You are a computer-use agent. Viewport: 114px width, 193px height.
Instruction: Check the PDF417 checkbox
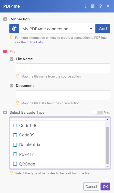pos(15,154)
